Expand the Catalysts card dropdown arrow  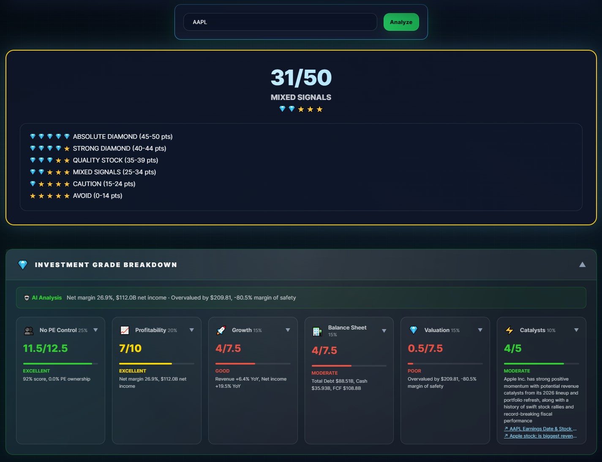[x=576, y=330]
